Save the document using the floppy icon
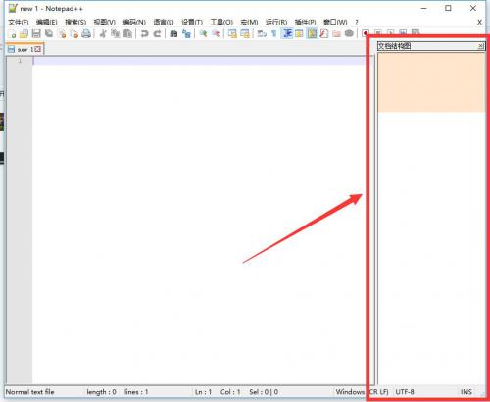 click(x=36, y=33)
